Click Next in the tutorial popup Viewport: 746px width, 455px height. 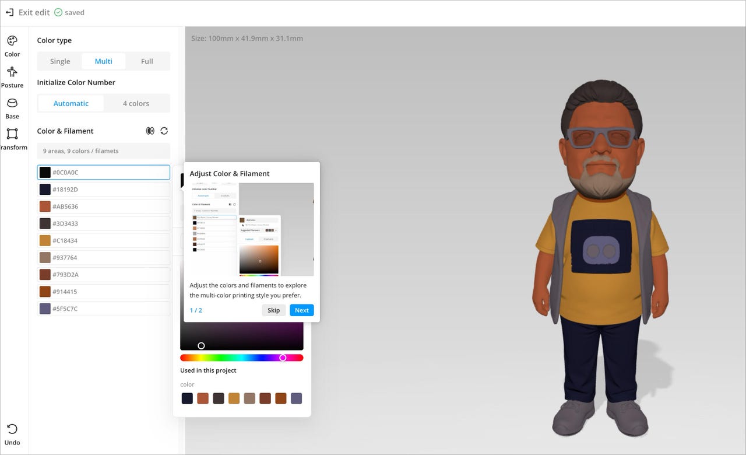point(301,310)
